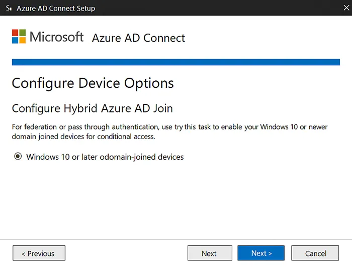
Task: Select the Windows 10 or later radio button
Action: 18,157
